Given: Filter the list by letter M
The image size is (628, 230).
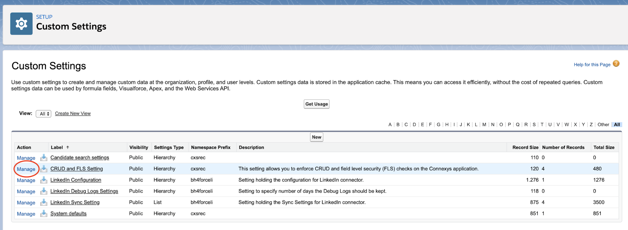Looking at the screenshot, I should (x=484, y=125).
